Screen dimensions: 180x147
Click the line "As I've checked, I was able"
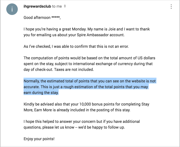tap(76, 46)
